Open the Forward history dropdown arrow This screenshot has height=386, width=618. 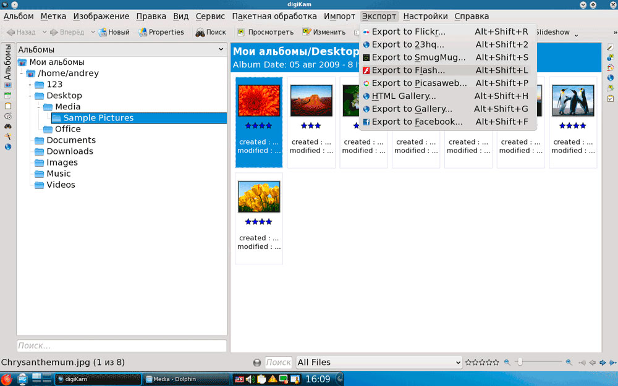pyautogui.click(x=93, y=32)
